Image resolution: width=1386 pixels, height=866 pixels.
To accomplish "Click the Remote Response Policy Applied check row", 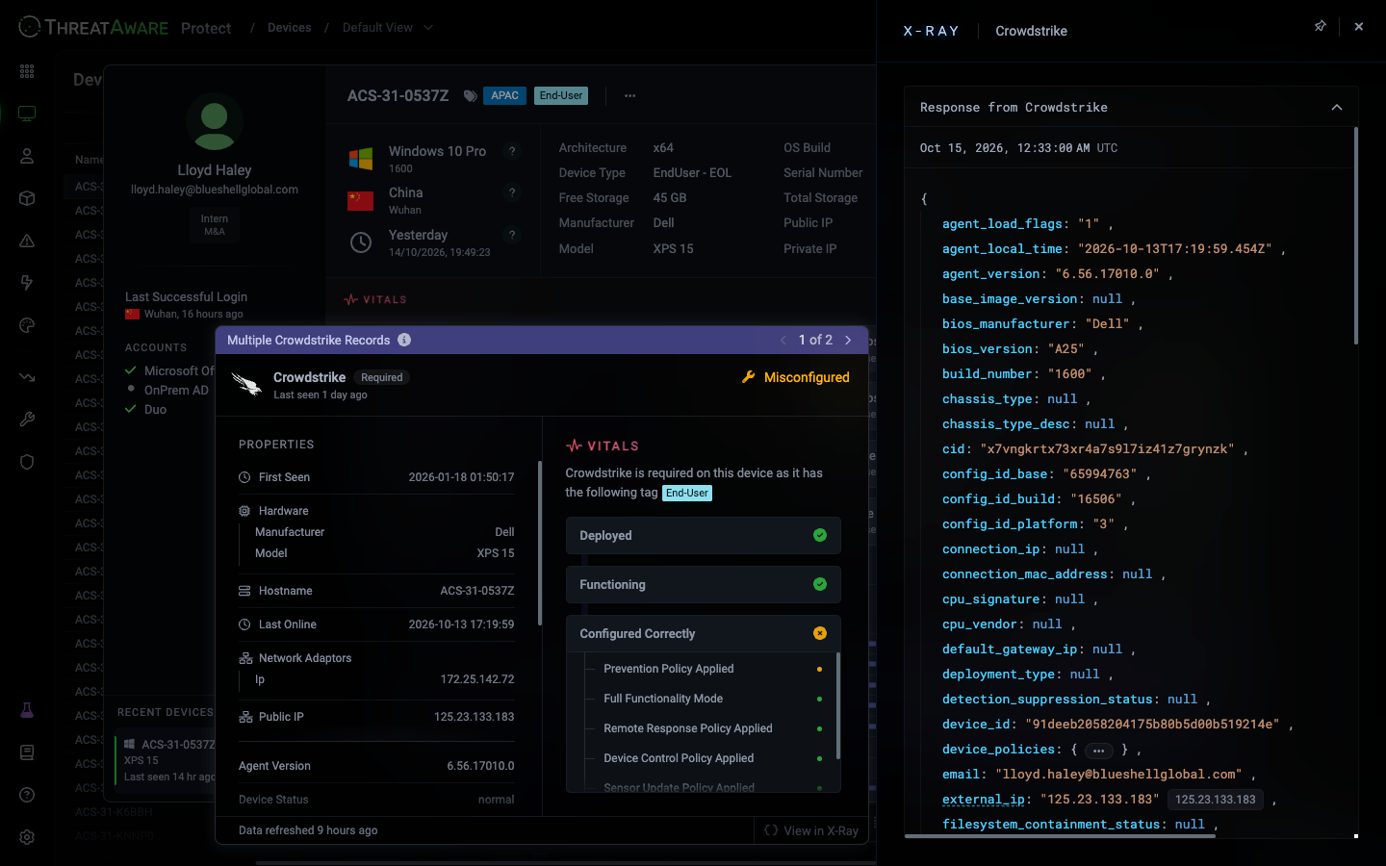I will [712, 728].
